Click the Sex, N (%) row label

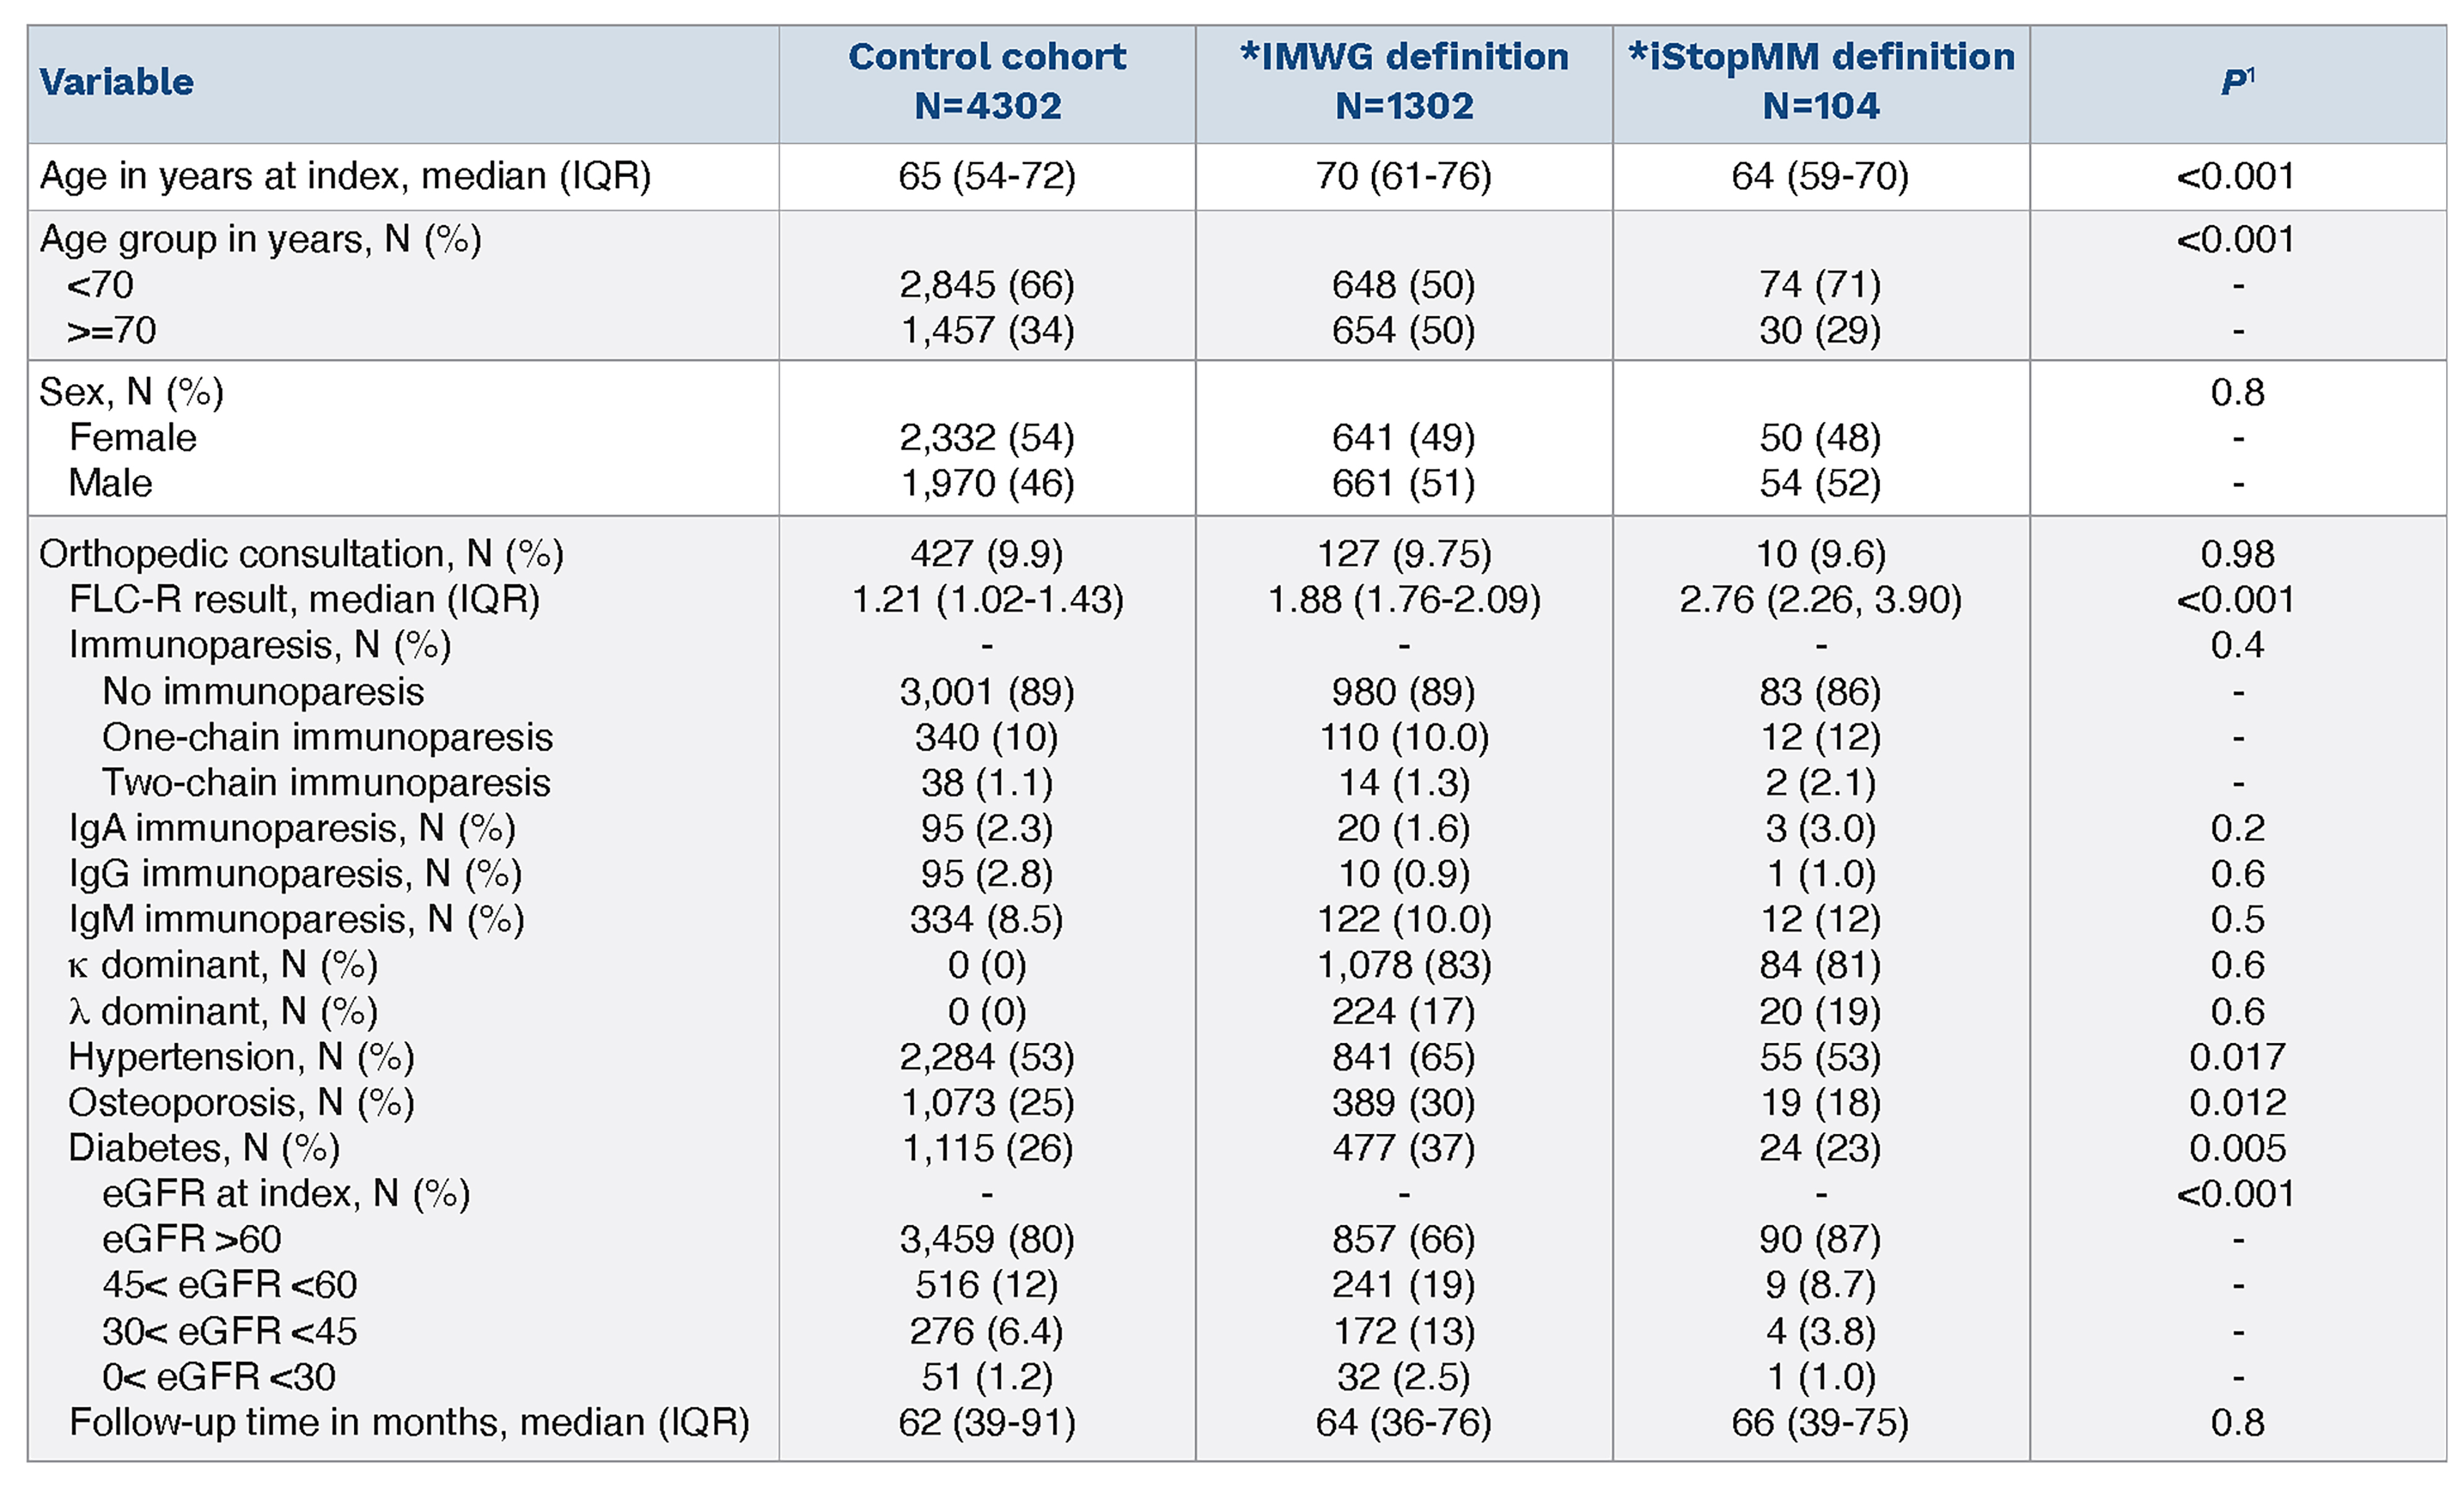131,392
